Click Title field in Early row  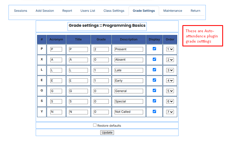pos(78,81)
